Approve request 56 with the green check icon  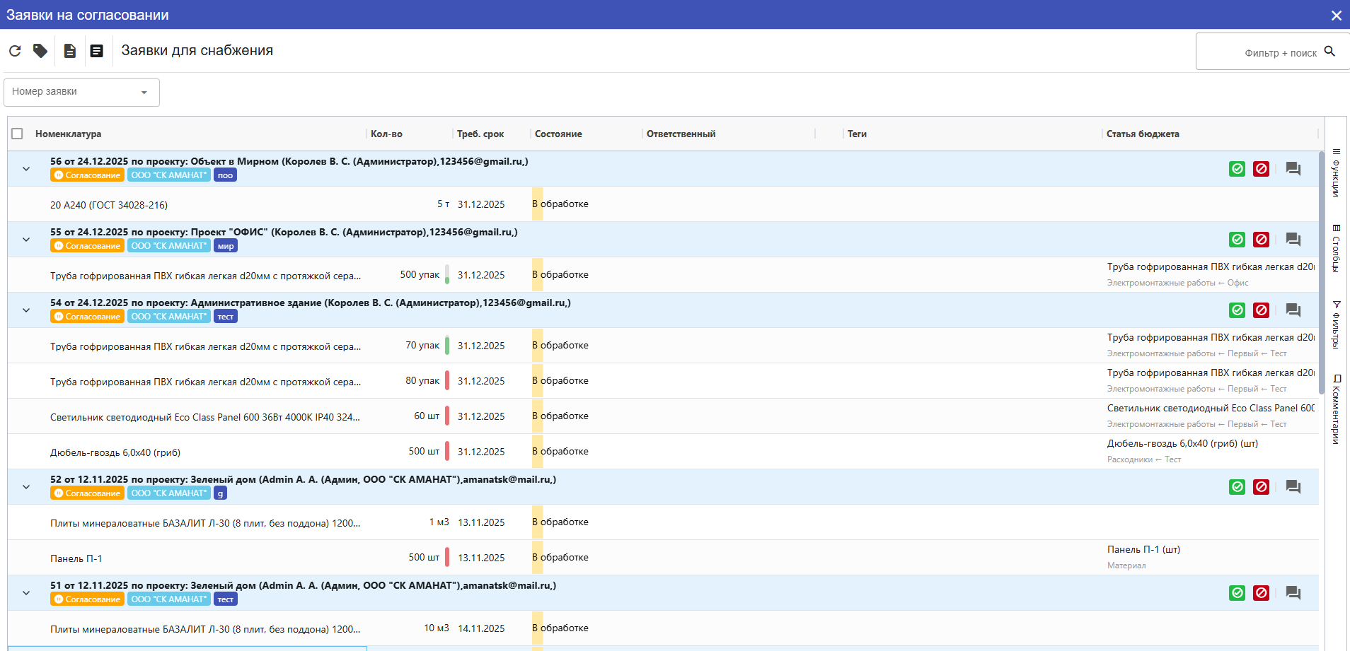click(1237, 169)
